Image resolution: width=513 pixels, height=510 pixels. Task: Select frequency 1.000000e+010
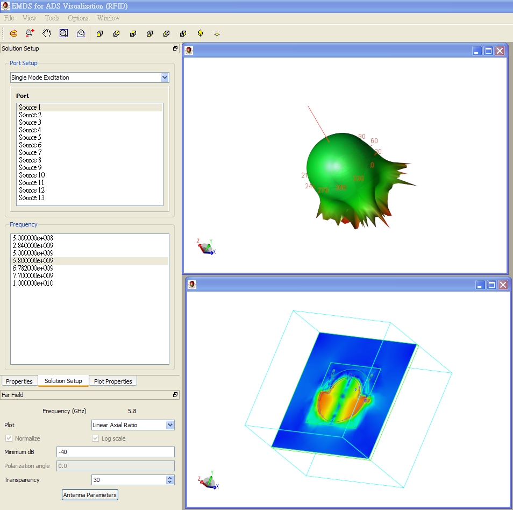pyautogui.click(x=90, y=283)
